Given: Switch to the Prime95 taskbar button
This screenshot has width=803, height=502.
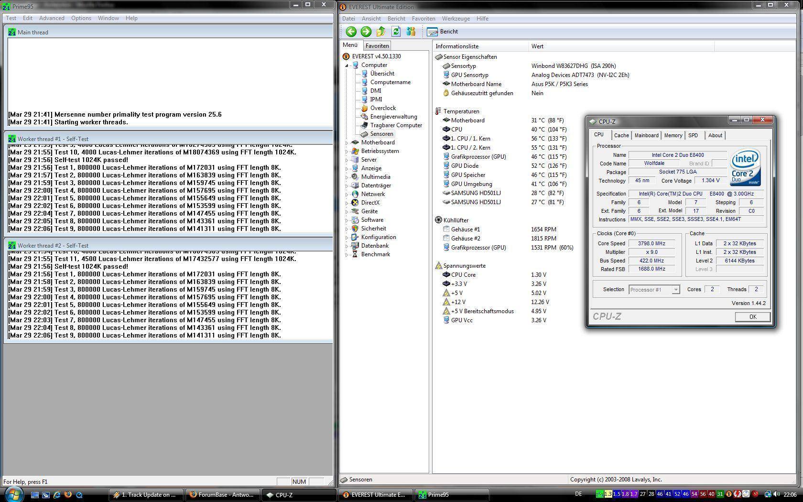Looking at the screenshot, I should pyautogui.click(x=452, y=495).
